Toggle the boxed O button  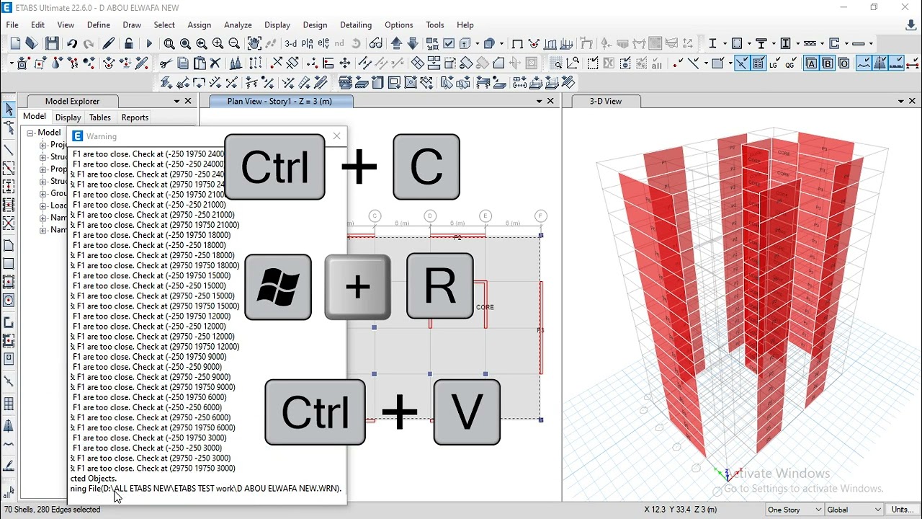click(844, 63)
